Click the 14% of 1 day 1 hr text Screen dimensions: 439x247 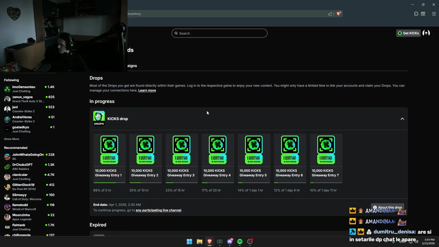coord(250,190)
